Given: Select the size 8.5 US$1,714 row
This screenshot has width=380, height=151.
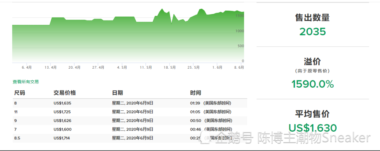Looking at the screenshot, I should (x=130, y=138).
